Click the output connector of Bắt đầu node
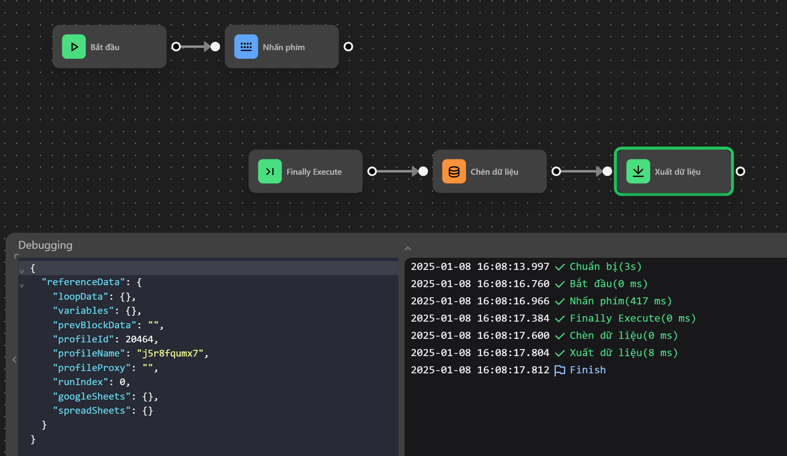Viewport: 787px width, 456px height. pyautogui.click(x=176, y=47)
